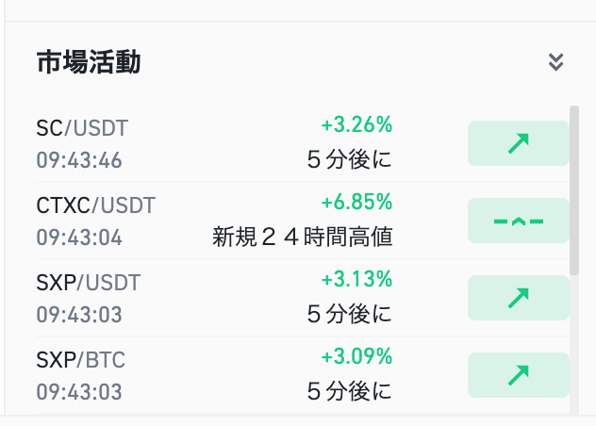
Task: Click the 09:43:04 timestamp
Action: pyautogui.click(x=79, y=238)
